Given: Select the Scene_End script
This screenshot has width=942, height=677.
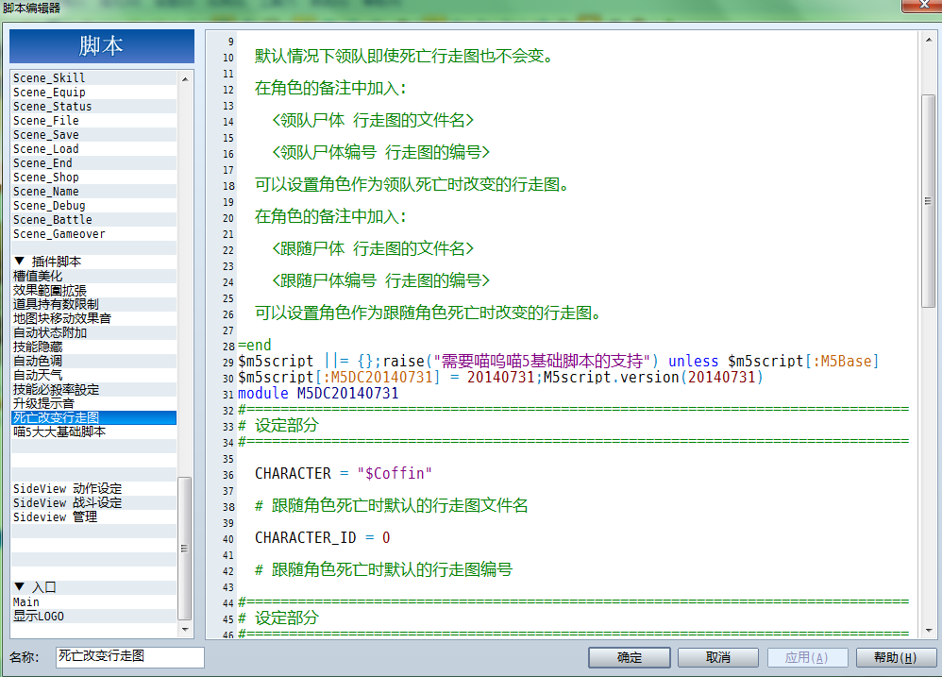Looking at the screenshot, I should 94,163.
